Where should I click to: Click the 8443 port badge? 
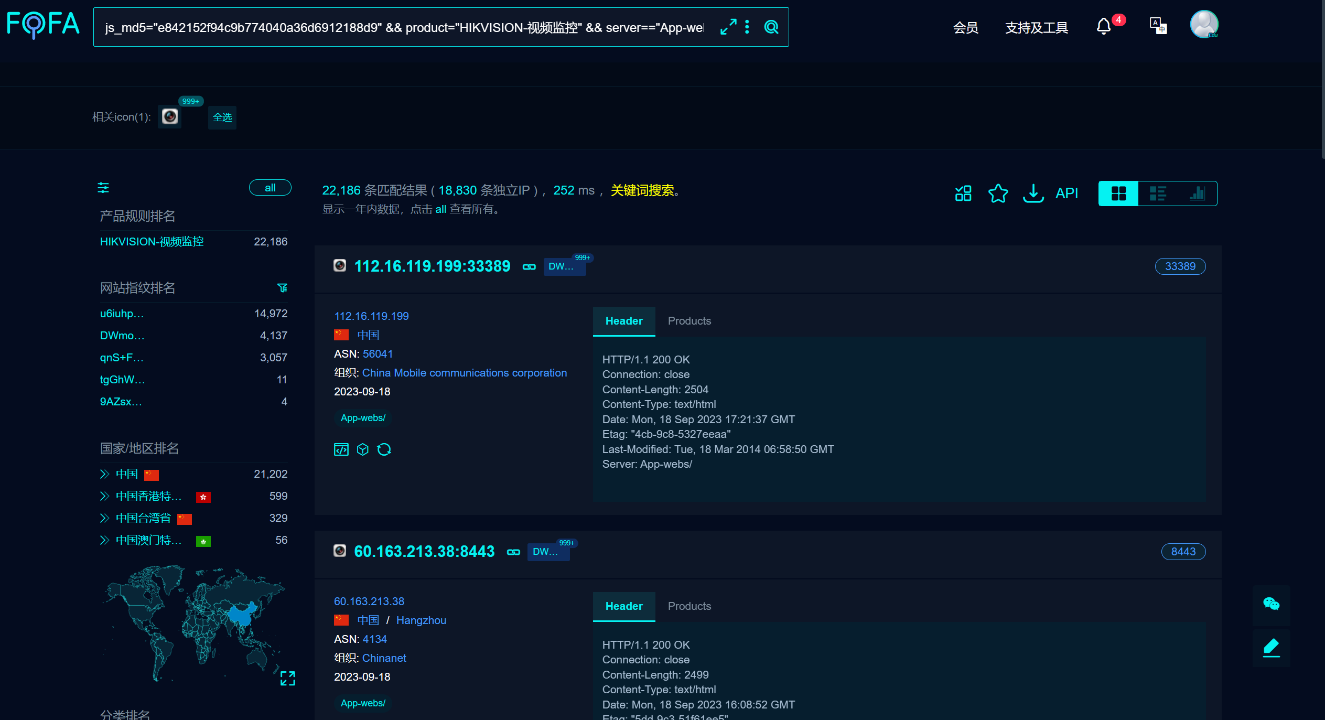click(1183, 552)
